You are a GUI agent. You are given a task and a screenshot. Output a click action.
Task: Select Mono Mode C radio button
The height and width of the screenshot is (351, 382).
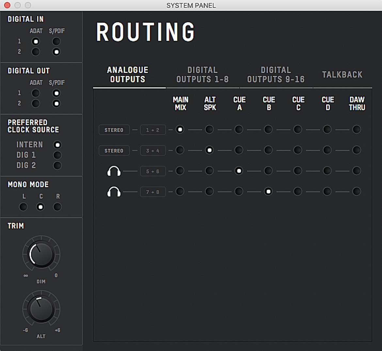40,207
